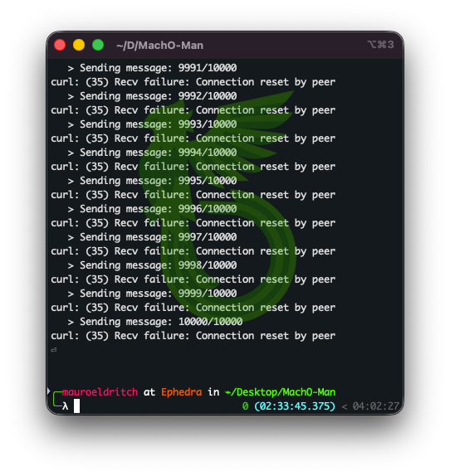This screenshot has height=476, width=450.
Task: Click the return symbol below output
Action: [x=54, y=350]
